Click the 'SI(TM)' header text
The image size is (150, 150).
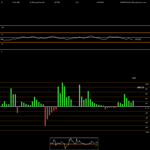click(x=57, y=2)
